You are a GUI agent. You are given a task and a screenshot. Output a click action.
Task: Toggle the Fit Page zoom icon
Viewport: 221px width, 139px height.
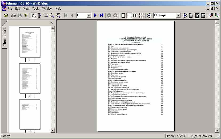click(x=197, y=15)
